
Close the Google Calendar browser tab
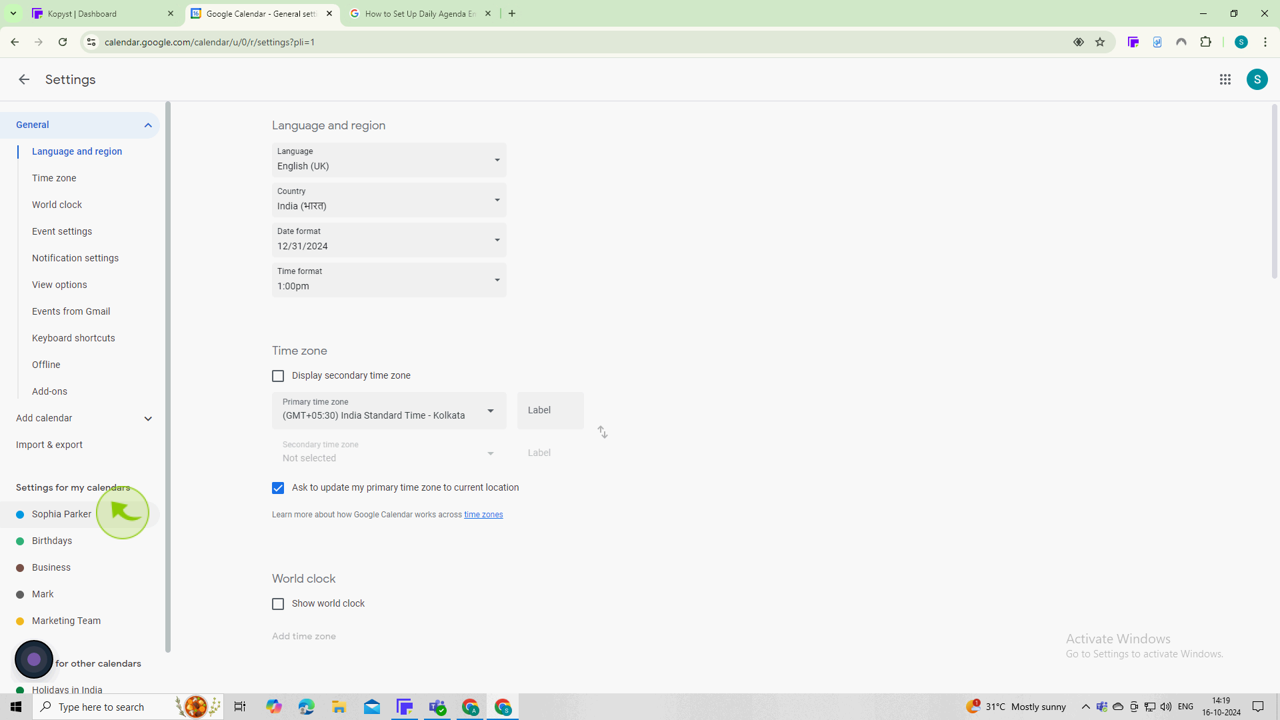pyautogui.click(x=329, y=13)
